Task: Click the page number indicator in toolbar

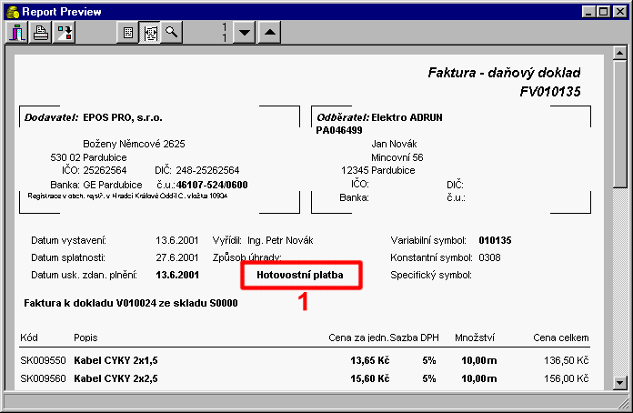Action: [223, 33]
